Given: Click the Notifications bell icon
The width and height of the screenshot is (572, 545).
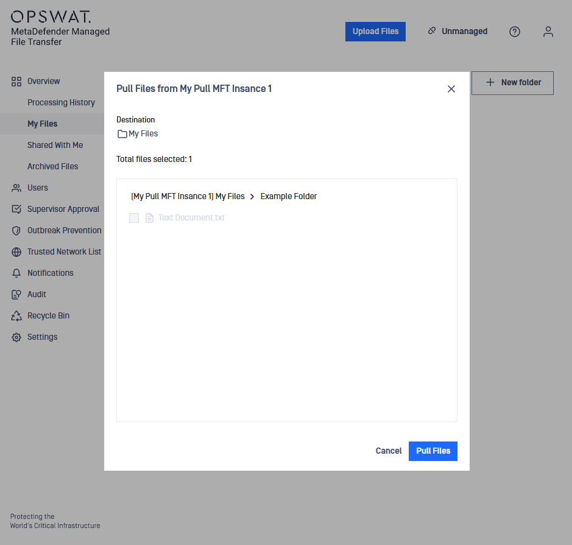Looking at the screenshot, I should [16, 273].
